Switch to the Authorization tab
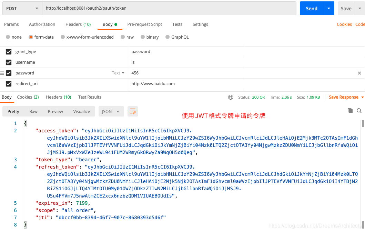 (42, 24)
